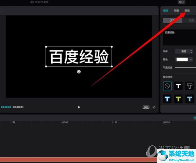Click the total duration 00:00:03 readout
The image size is (196, 163).
pyautogui.click(x=18, y=107)
